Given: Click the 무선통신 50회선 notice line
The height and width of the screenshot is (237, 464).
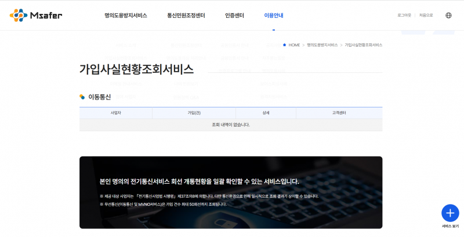Looking at the screenshot, I should coord(163,204).
